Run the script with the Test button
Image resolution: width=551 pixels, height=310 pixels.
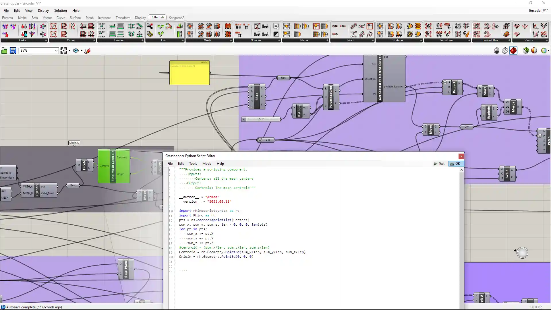439,164
